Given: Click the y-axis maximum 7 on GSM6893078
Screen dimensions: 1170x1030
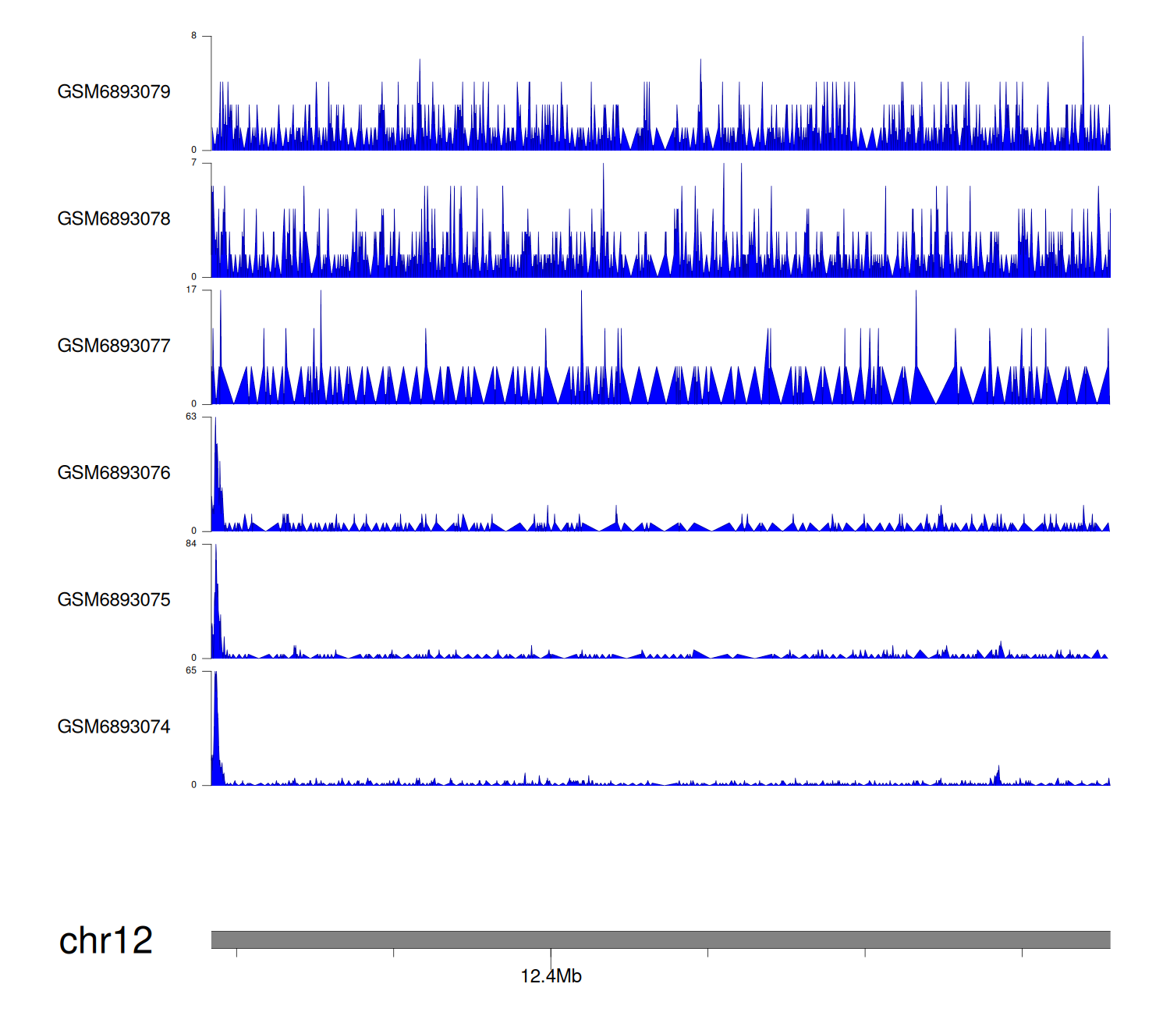Looking at the screenshot, I should tap(194, 163).
